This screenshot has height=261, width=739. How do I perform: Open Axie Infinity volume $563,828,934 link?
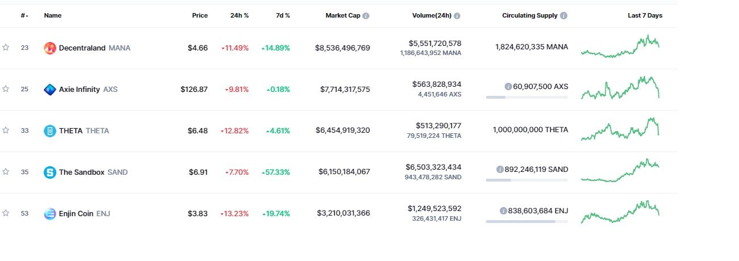click(x=438, y=85)
